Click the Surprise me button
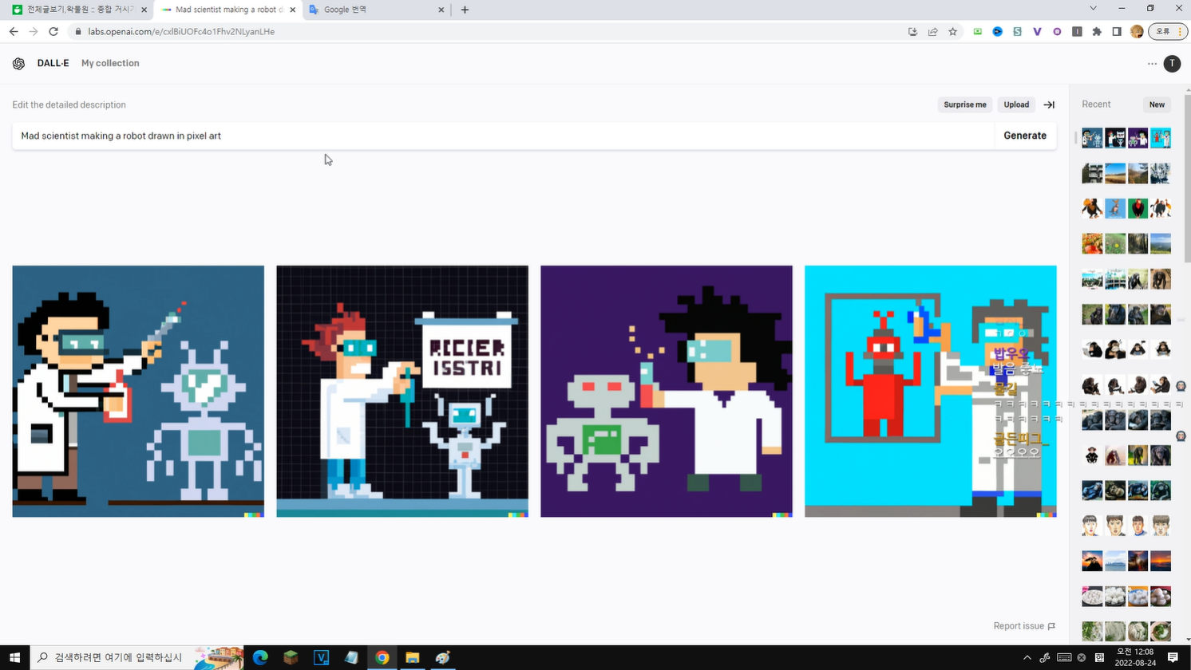 [965, 104]
